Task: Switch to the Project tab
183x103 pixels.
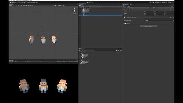Action: (81, 49)
